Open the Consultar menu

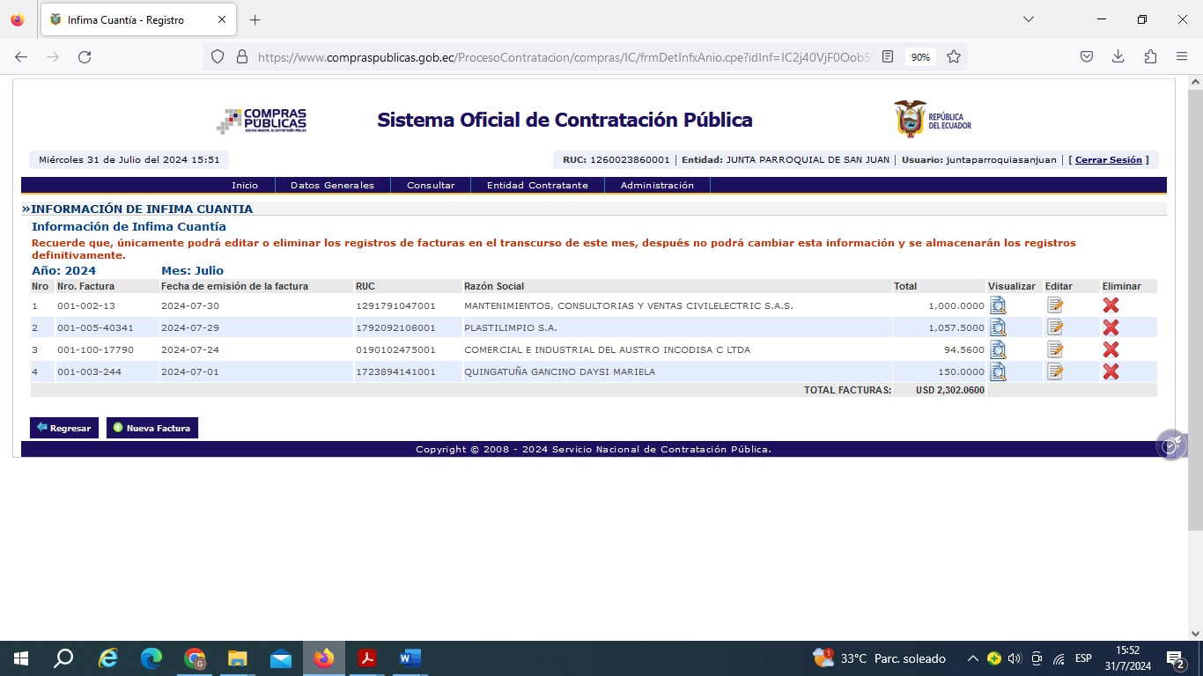(x=431, y=186)
